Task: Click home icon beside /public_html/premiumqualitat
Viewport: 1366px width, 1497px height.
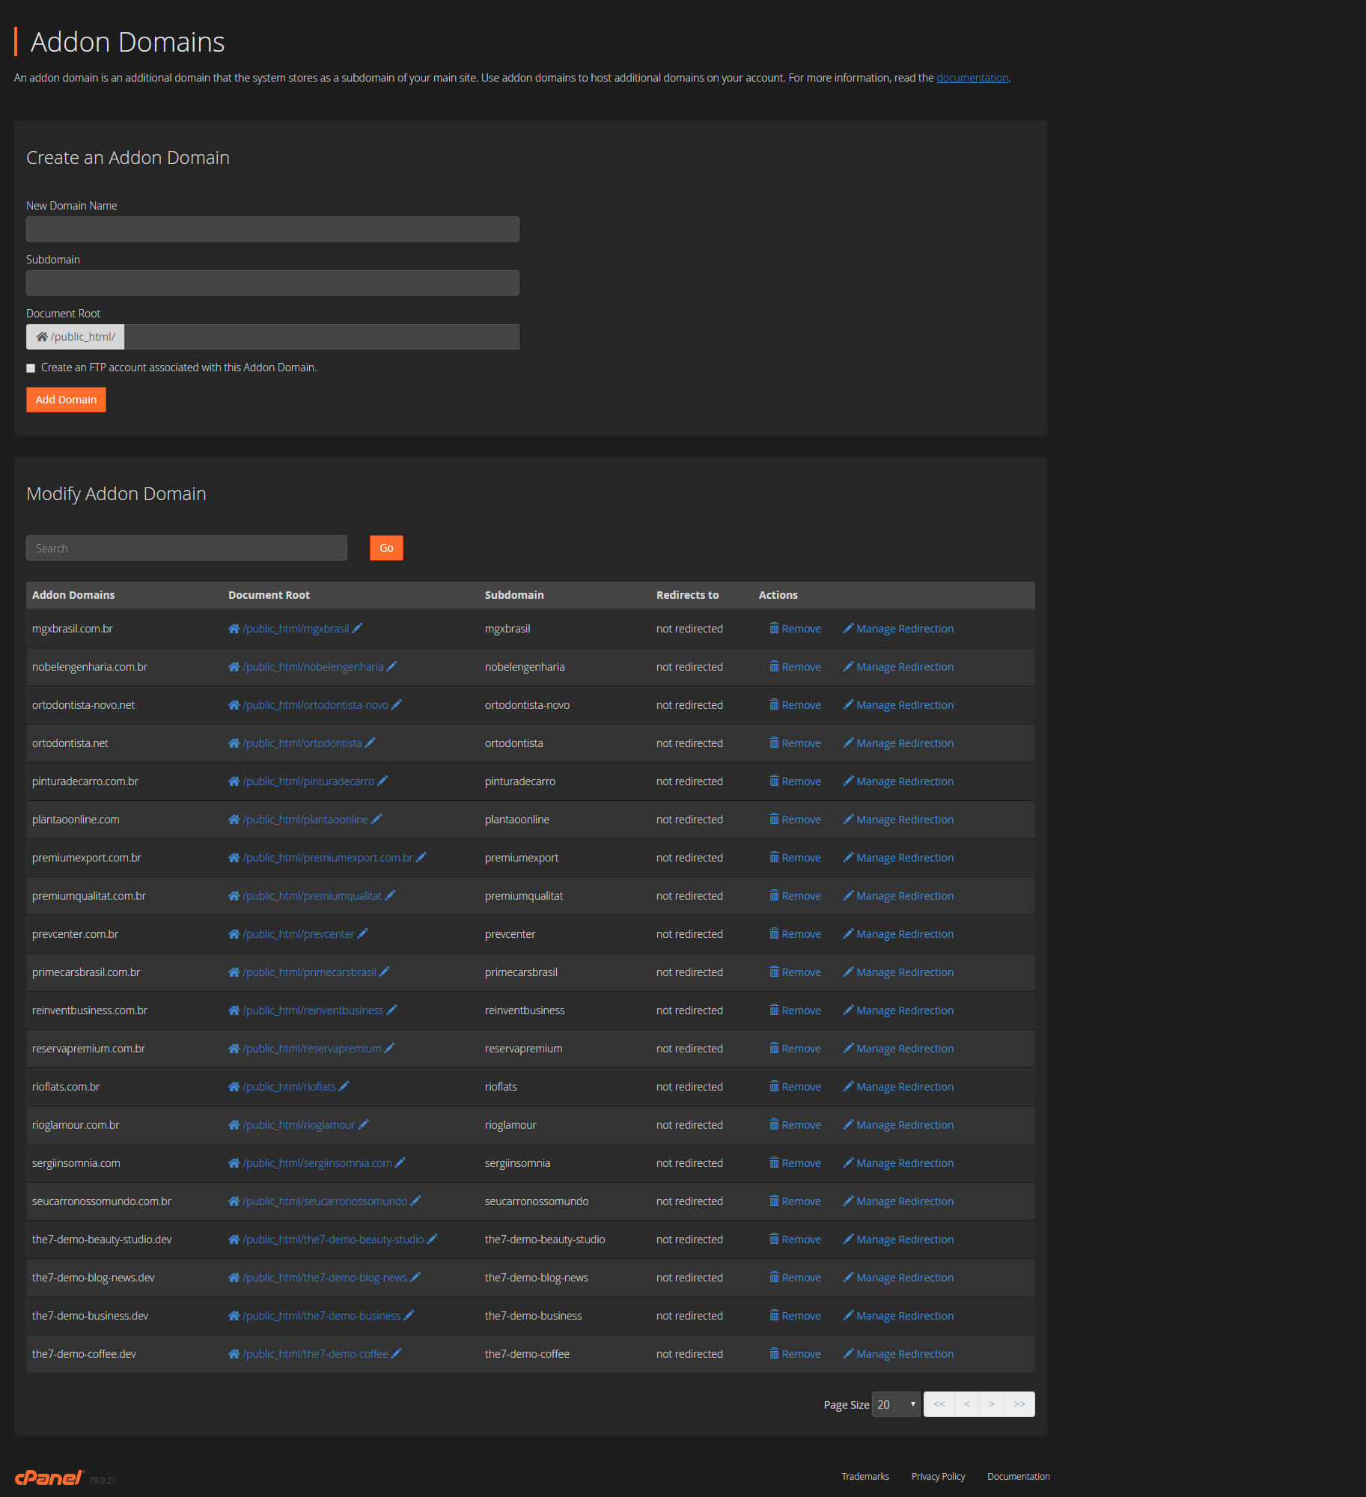Action: click(234, 896)
